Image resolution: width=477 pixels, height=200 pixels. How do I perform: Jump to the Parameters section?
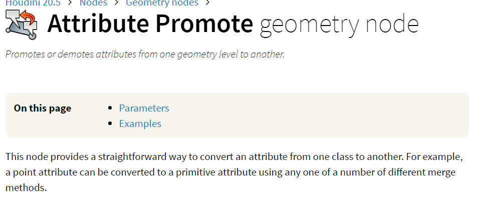[144, 108]
